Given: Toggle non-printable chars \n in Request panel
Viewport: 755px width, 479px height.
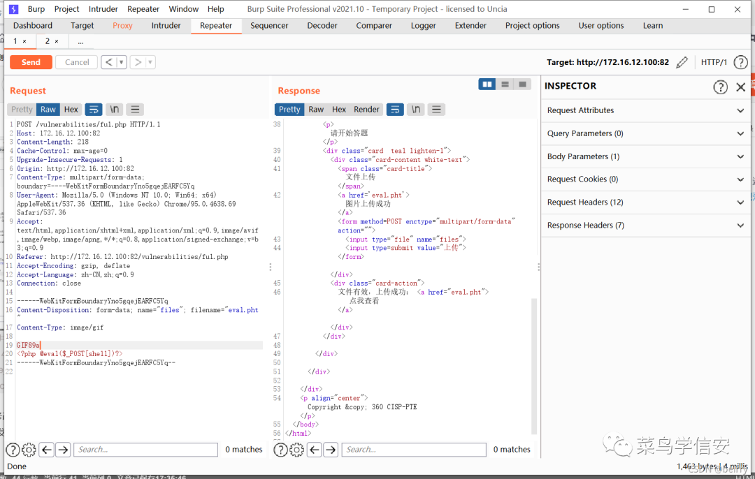Looking at the screenshot, I should 115,110.
